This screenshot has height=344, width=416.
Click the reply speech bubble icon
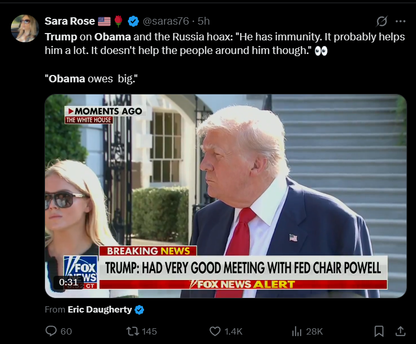51,331
